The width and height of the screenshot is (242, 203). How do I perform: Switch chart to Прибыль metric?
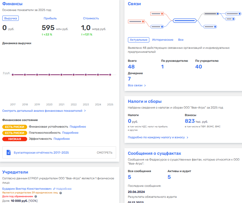pos(50,18)
